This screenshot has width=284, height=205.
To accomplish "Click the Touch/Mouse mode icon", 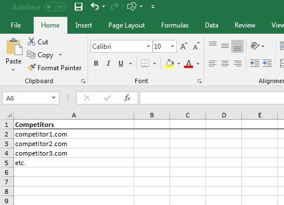I will [x=132, y=7].
